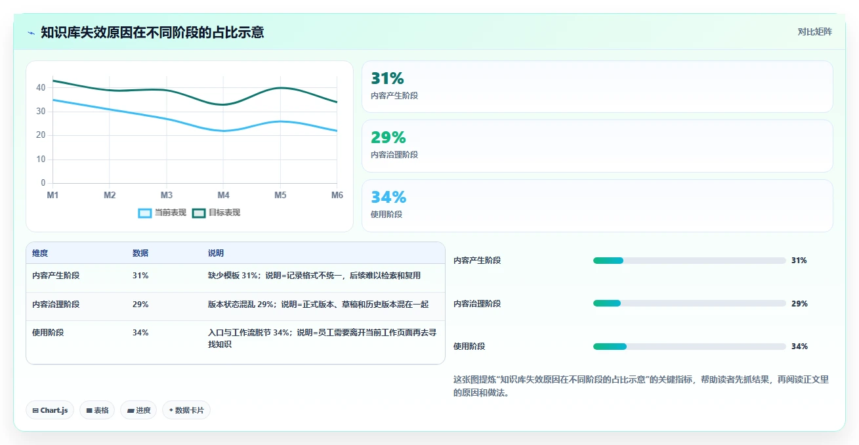Click the Chart.js tag icon
Screen dimensions: 859x445
(x=35, y=410)
